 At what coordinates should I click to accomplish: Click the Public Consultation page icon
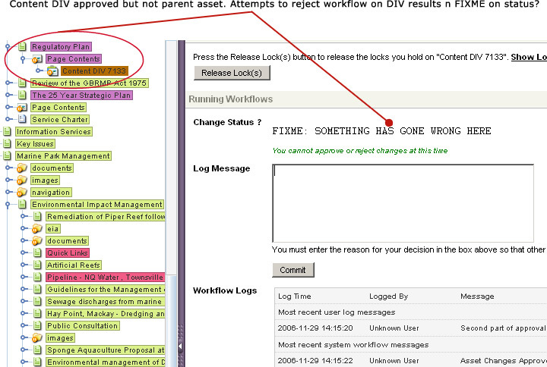click(38, 325)
